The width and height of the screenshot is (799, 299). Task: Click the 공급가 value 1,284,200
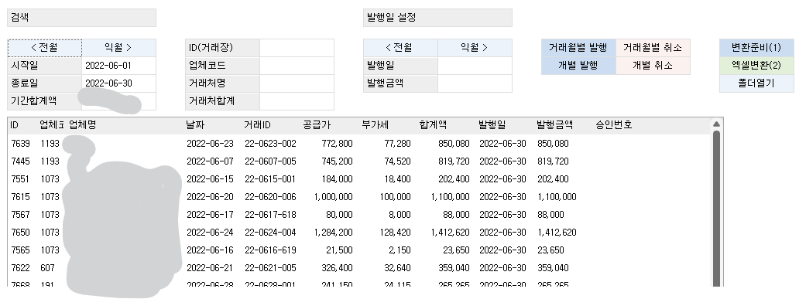[x=333, y=233]
